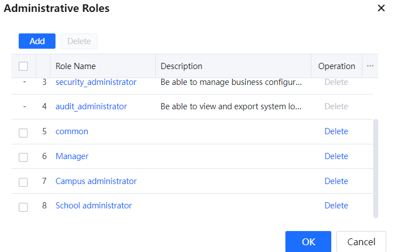This screenshot has width=393, height=252.
Task: Click the vertical scrollbar in roles table
Action: tap(375, 167)
